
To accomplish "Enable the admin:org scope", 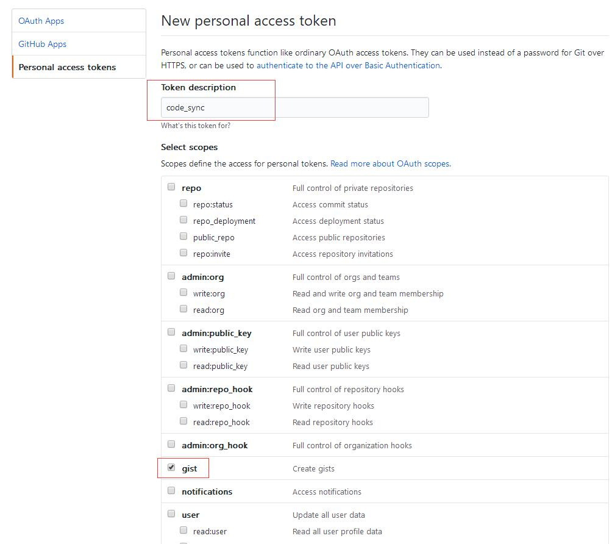I will (171, 276).
